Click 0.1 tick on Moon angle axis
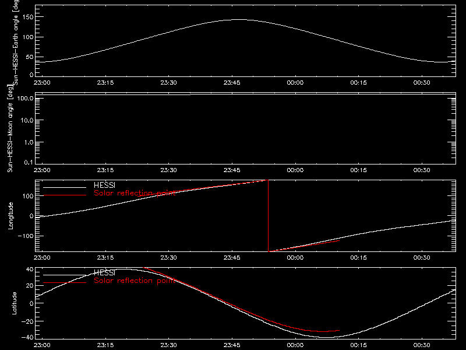 [x=29, y=162]
